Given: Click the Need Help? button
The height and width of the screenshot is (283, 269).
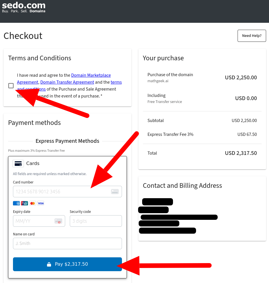Looking at the screenshot, I should pos(252,36).
